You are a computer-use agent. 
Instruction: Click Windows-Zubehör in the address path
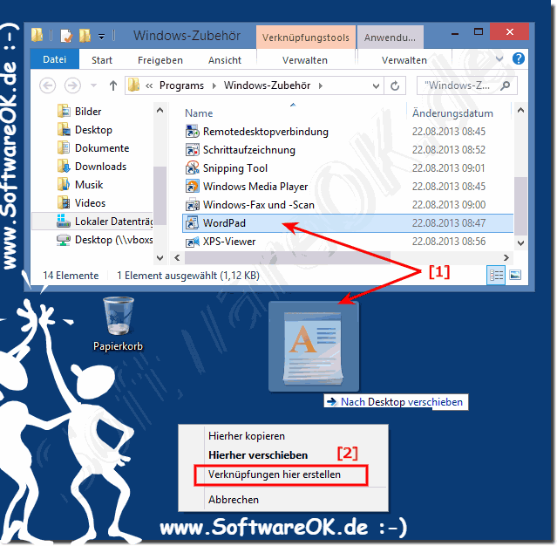267,85
